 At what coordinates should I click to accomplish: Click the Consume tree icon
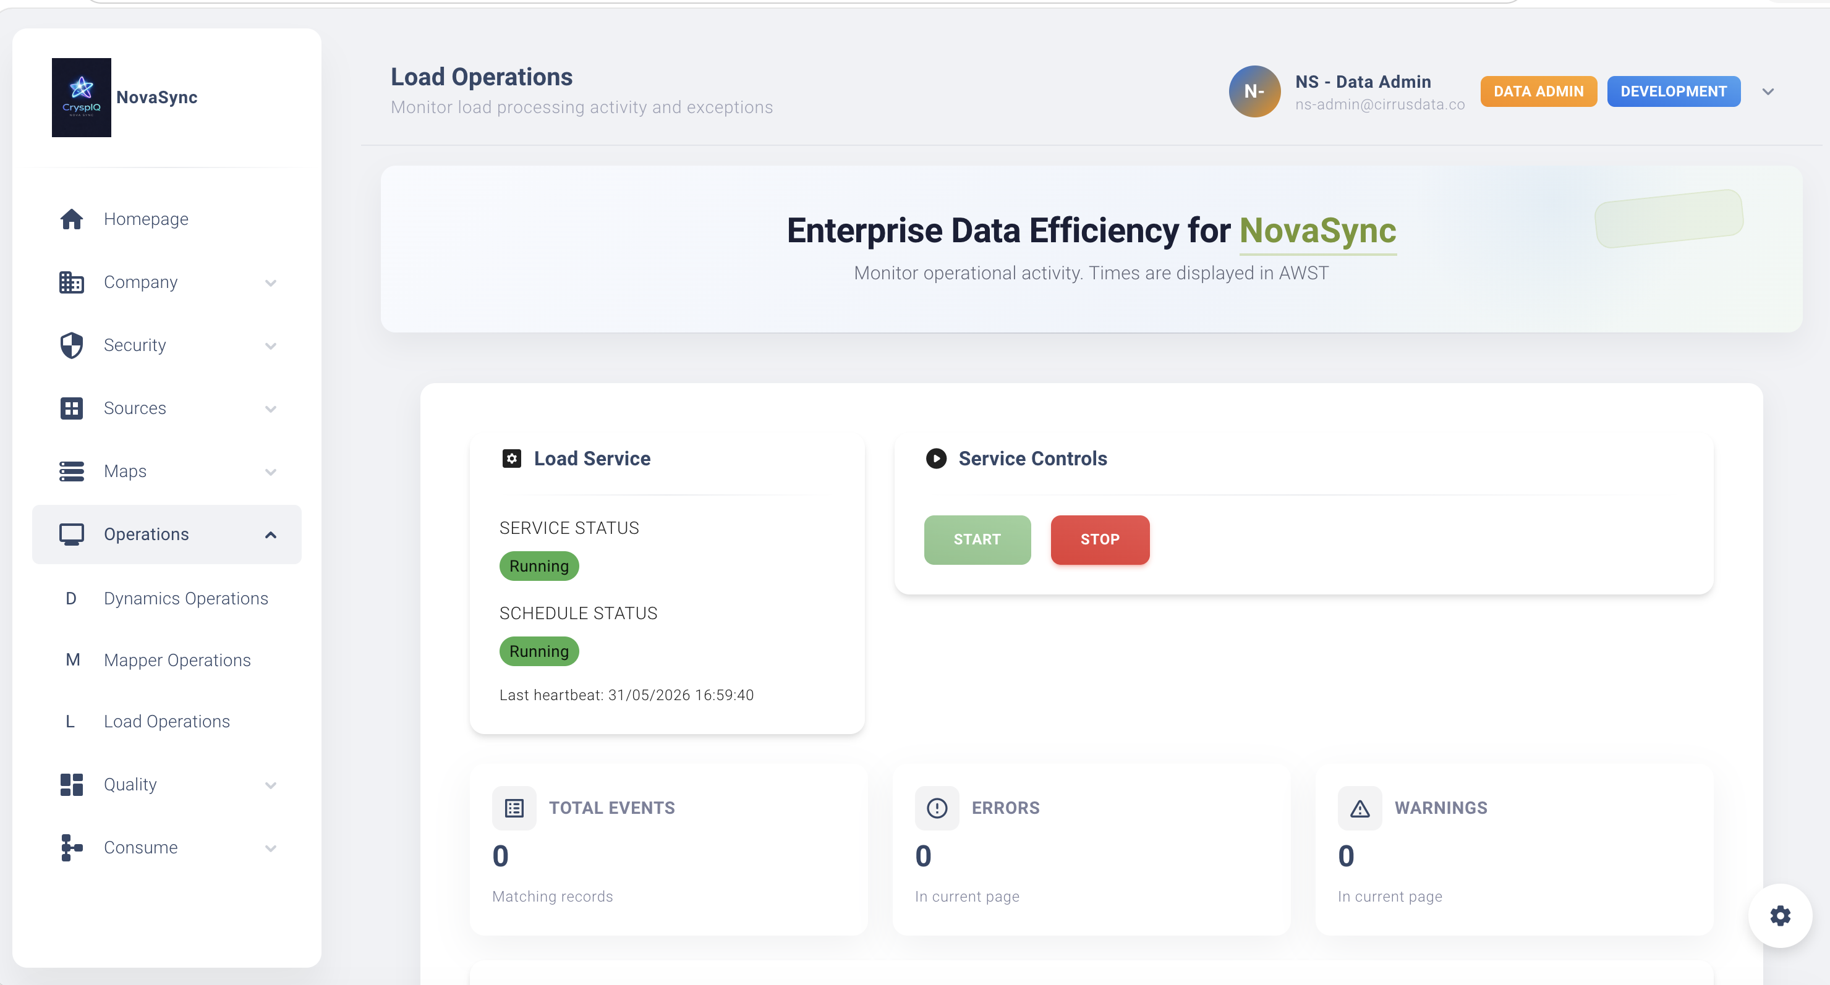pyautogui.click(x=72, y=847)
